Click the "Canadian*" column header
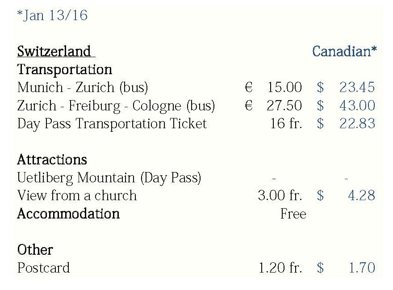 pyautogui.click(x=344, y=51)
